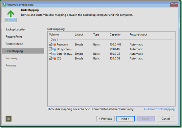Click the Cancel button
Screen dimensions: 182x128
pos(166,119)
